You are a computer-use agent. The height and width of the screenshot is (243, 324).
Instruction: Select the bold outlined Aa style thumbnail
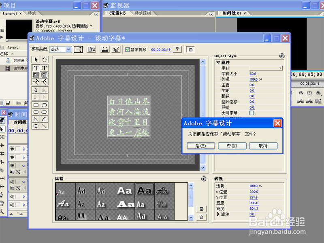[x=145, y=190]
